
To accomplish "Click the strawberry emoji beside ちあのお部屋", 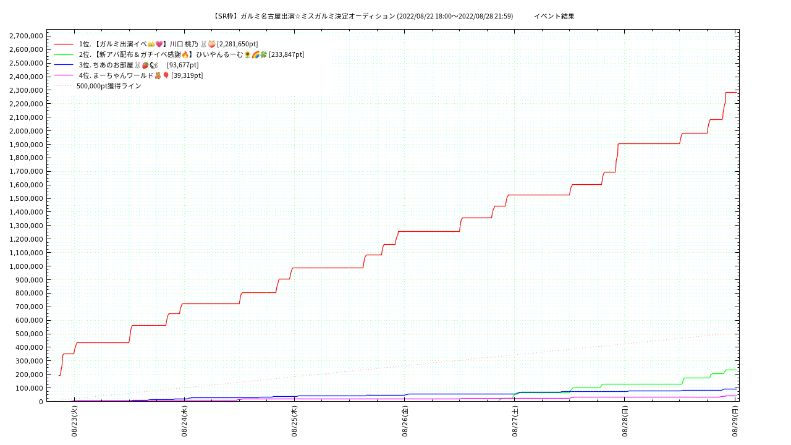I will [145, 65].
